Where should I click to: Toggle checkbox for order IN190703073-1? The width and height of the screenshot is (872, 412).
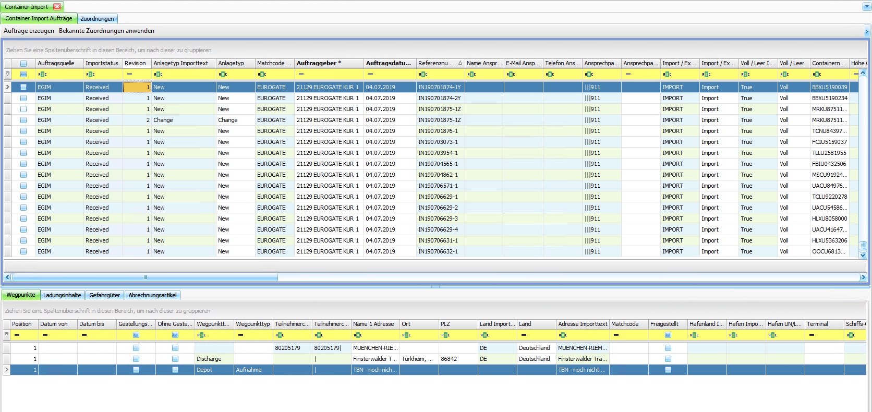pos(23,142)
